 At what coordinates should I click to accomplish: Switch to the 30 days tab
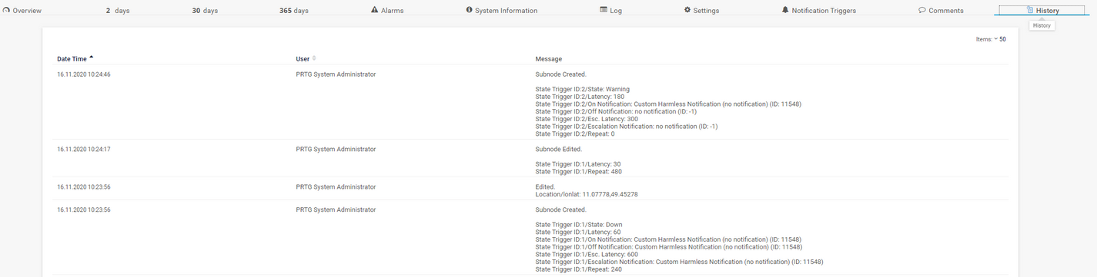pyautogui.click(x=205, y=11)
